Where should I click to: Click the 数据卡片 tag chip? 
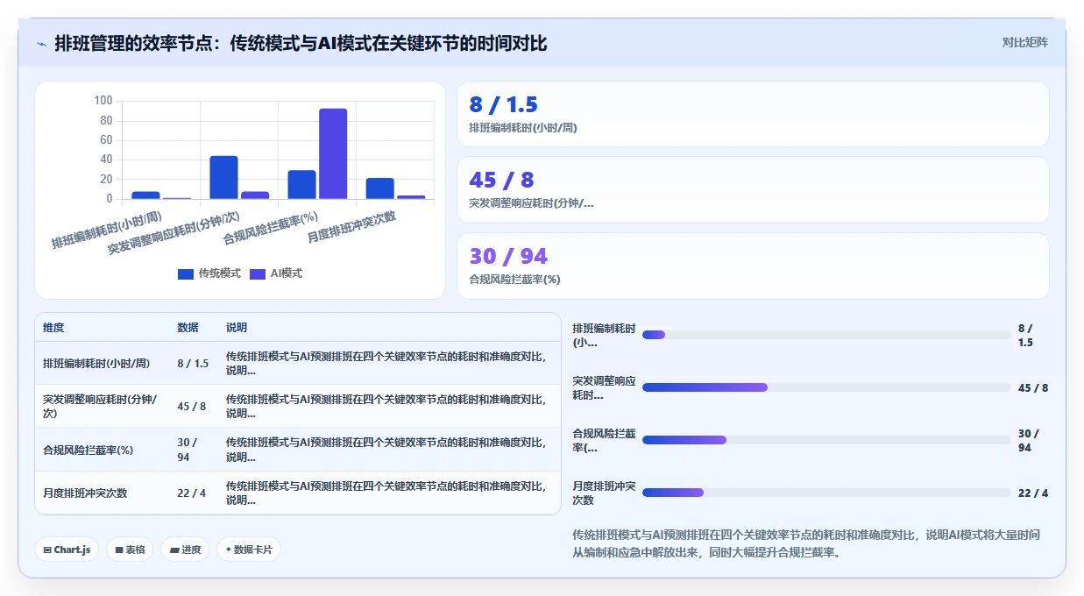[x=249, y=550]
